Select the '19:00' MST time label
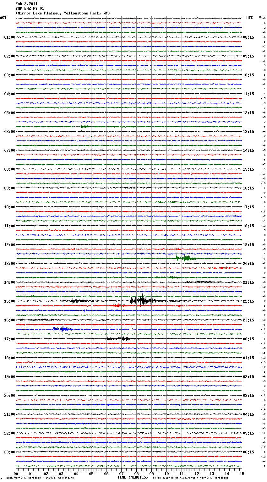This screenshot has width=267, height=482. 10,377
